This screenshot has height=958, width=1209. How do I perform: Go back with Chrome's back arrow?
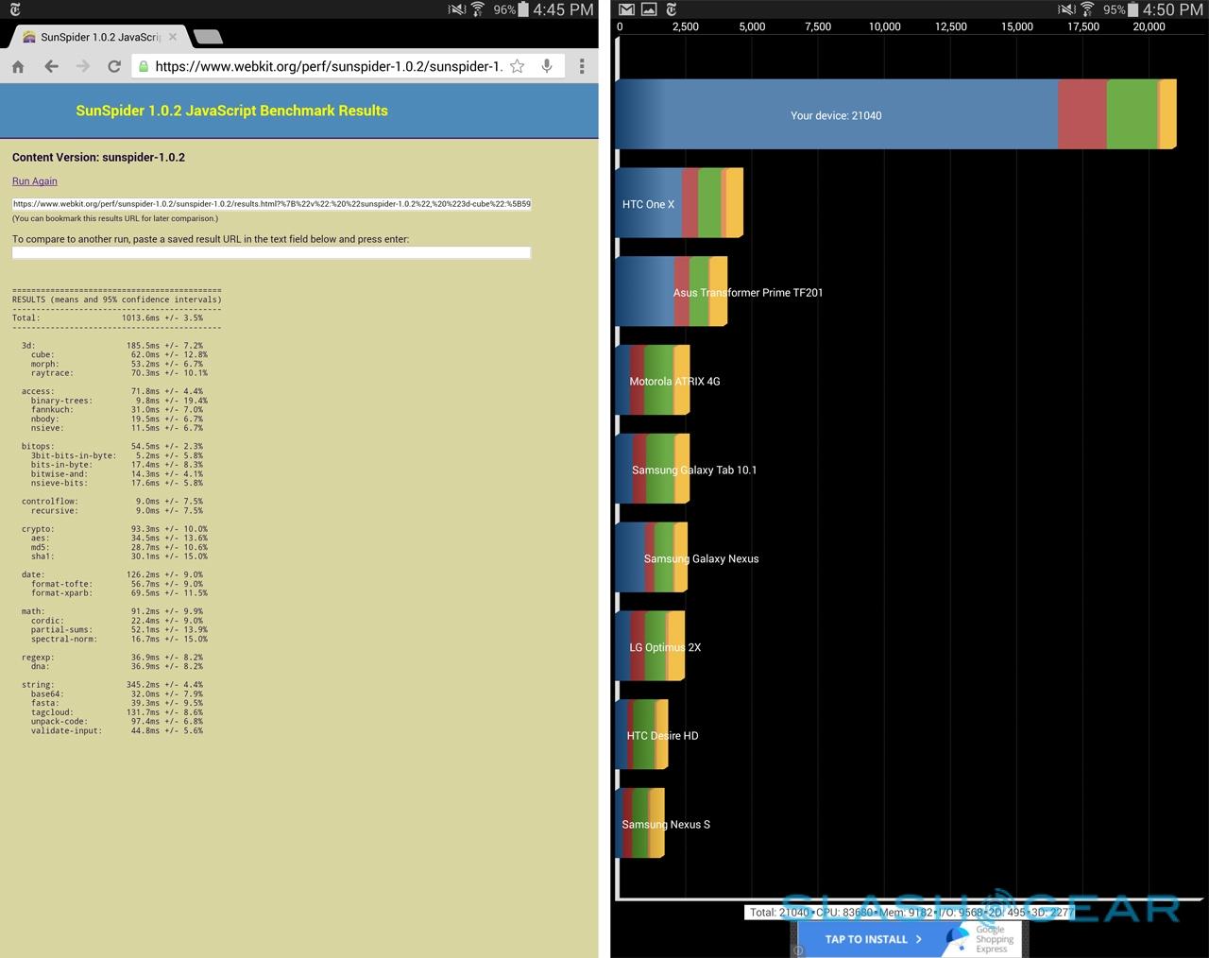click(x=51, y=66)
